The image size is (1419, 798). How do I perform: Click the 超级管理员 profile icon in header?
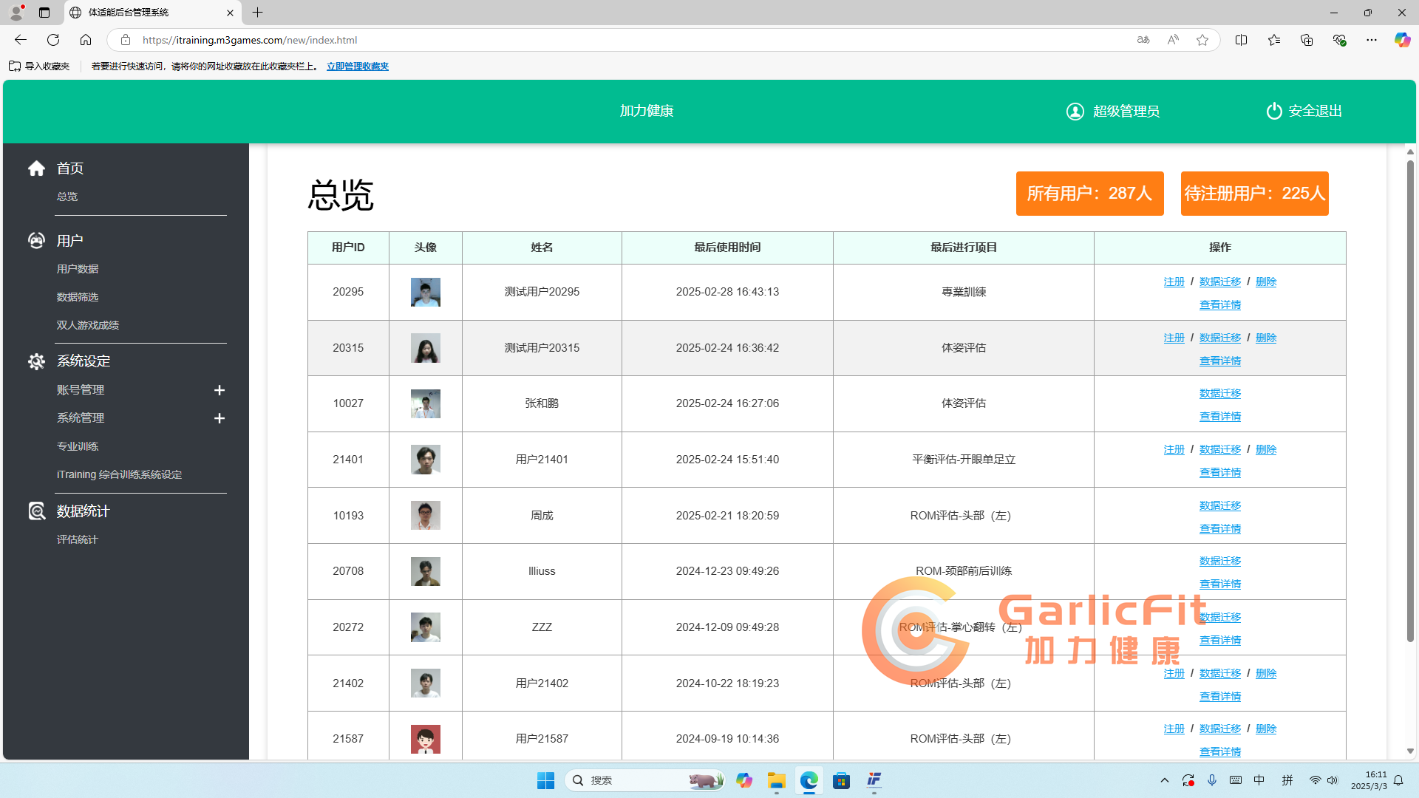pos(1075,112)
